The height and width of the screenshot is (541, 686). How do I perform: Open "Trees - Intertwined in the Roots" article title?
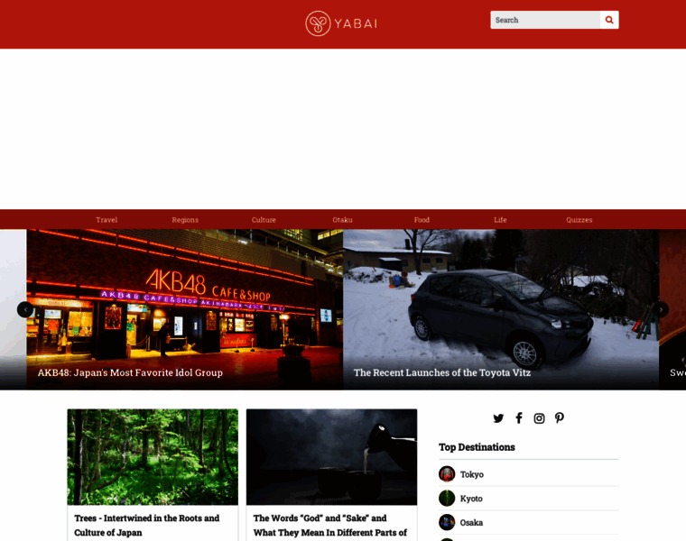(147, 526)
